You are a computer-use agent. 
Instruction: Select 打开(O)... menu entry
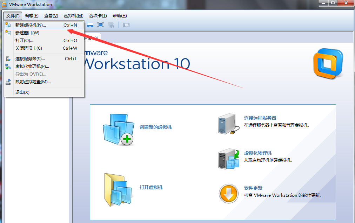[24, 41]
